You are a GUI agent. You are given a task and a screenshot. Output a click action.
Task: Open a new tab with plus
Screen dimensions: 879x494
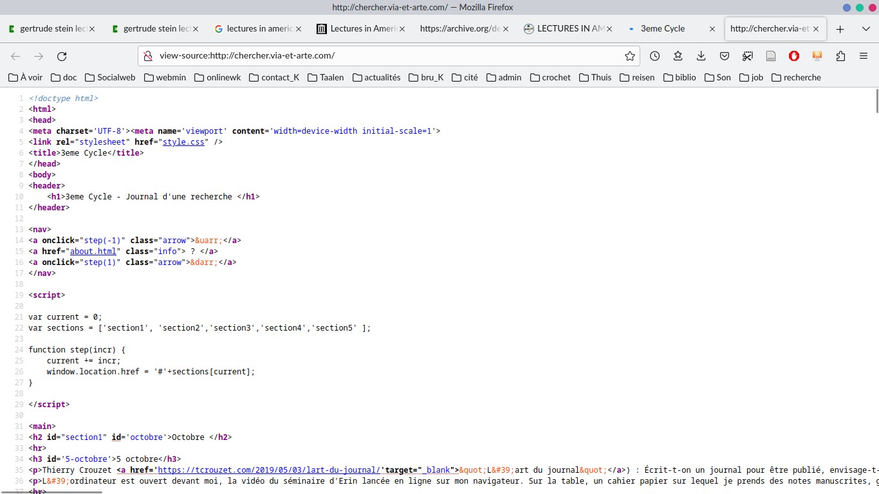[840, 29]
